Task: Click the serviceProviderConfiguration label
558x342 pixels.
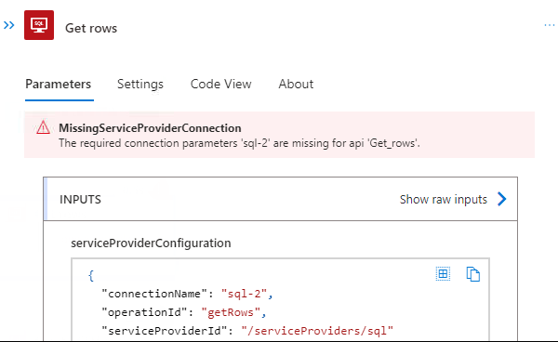Action: click(x=151, y=243)
